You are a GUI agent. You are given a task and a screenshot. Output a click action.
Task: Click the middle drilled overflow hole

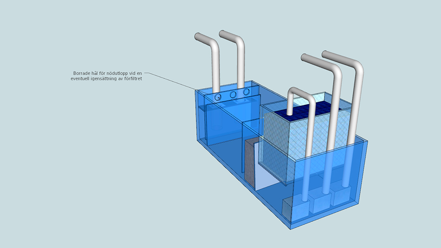point(233,95)
